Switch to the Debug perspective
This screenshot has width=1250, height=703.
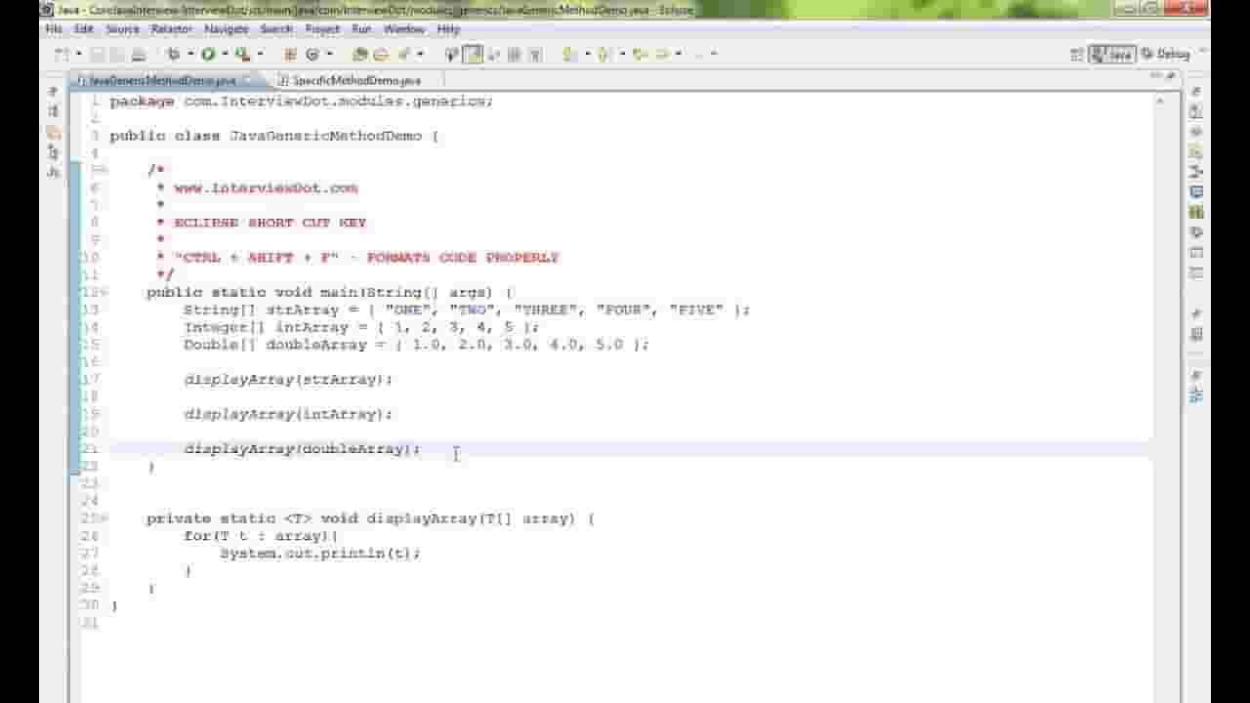click(1165, 55)
